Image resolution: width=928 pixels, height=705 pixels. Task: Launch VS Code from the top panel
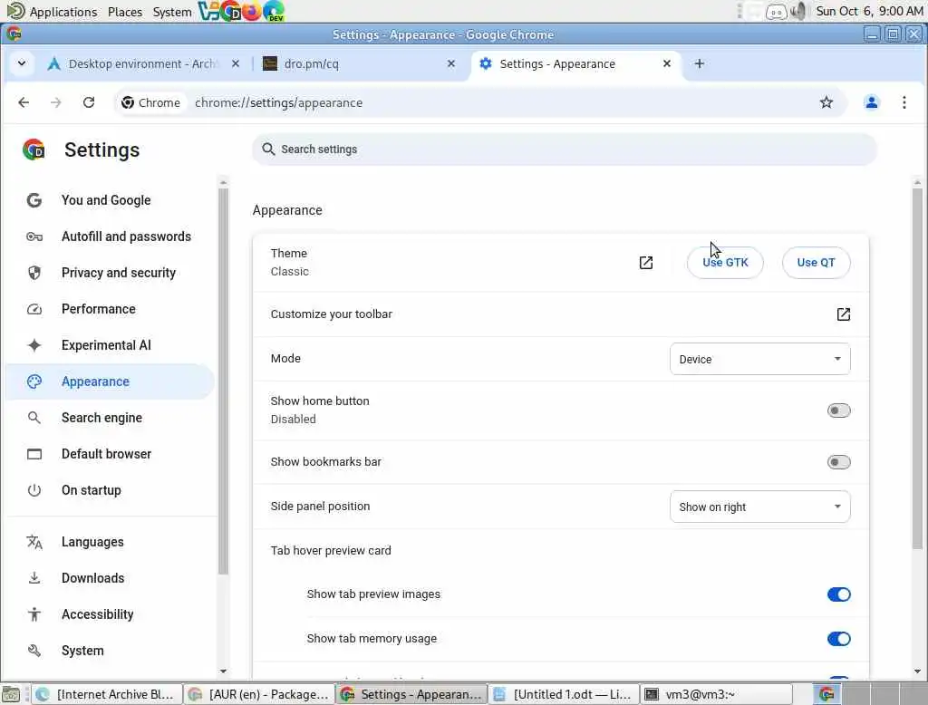pyautogui.click(x=208, y=11)
